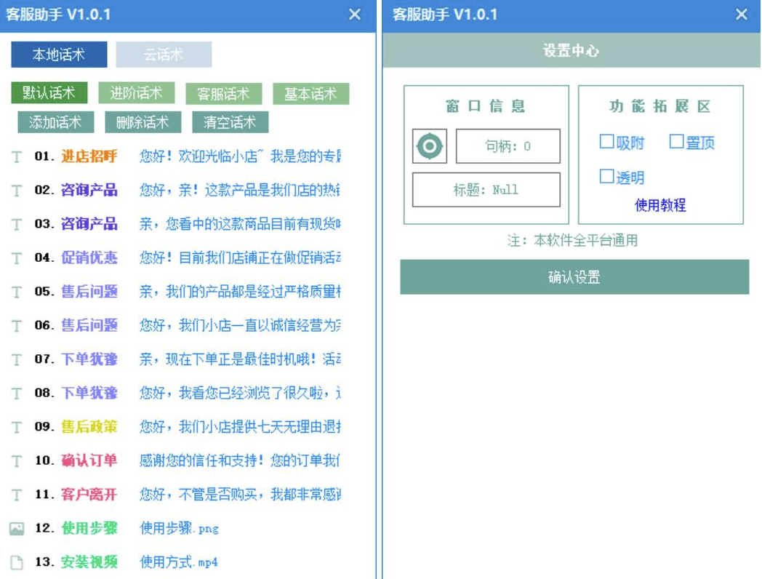Switch to the 本地话术 tab
The width and height of the screenshot is (762, 579).
59,55
